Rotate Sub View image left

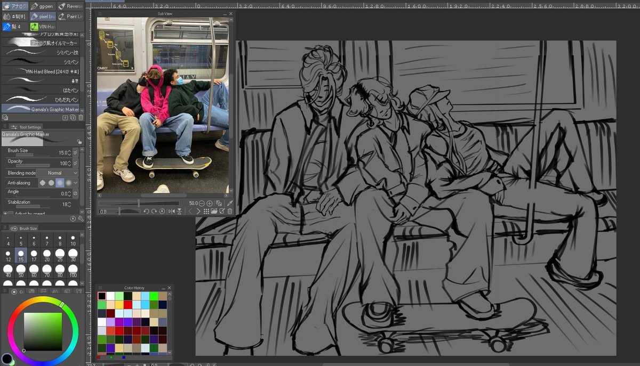(x=147, y=212)
